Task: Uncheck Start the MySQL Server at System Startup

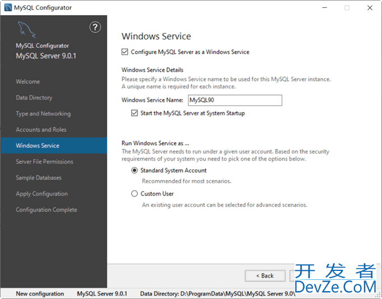Action: (134, 113)
